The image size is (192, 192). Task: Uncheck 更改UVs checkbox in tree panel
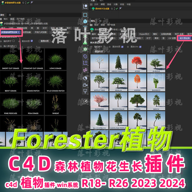pyautogui.click(x=140, y=47)
